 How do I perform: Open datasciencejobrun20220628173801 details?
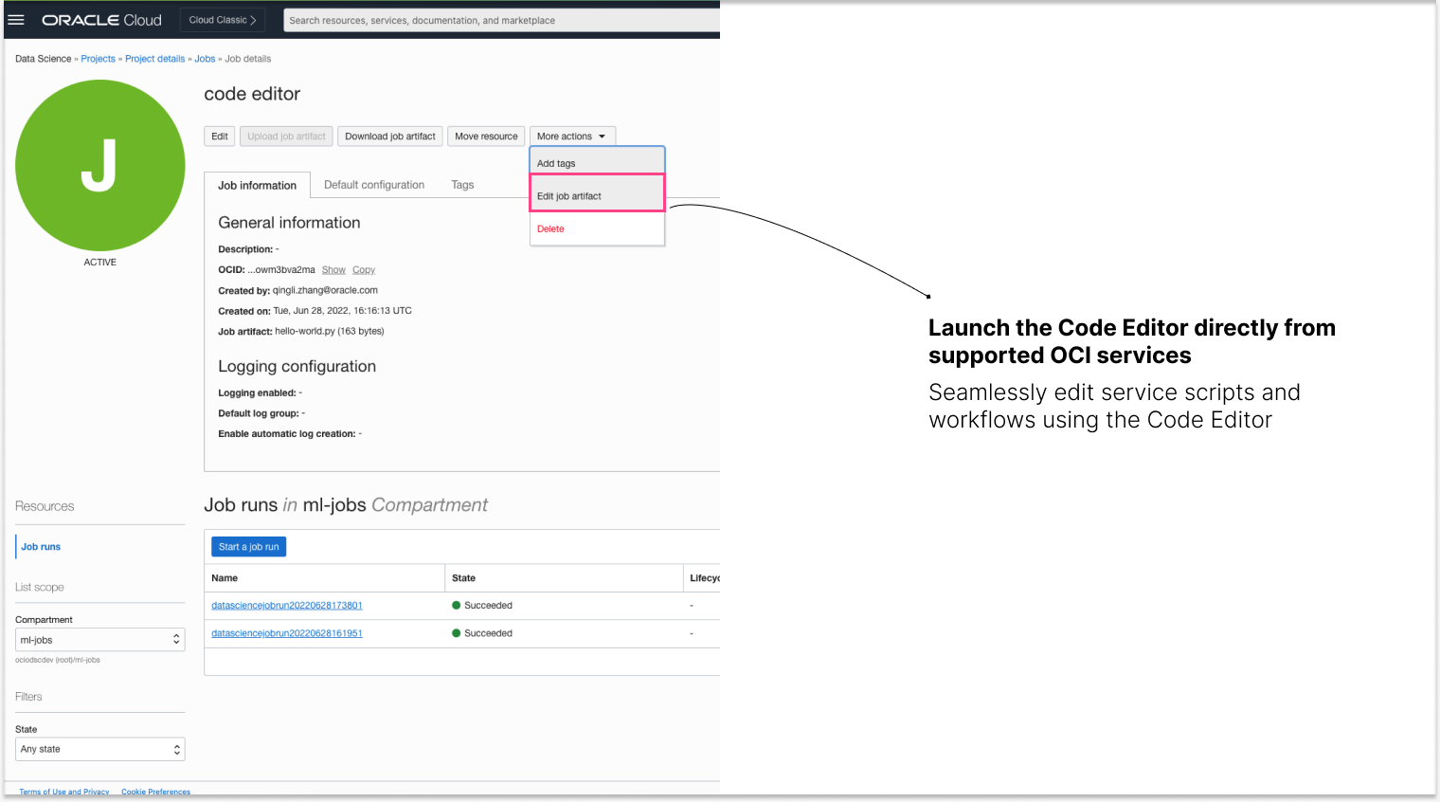(286, 605)
